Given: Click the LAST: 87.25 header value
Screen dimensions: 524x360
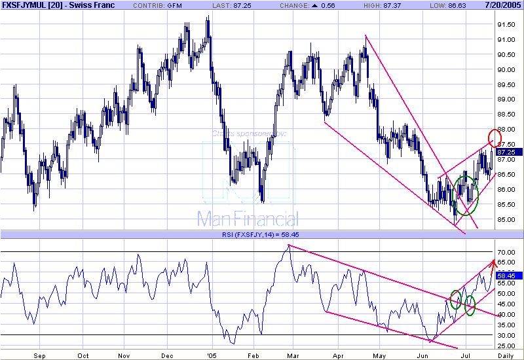Looking at the screenshot, I should 232,6.
